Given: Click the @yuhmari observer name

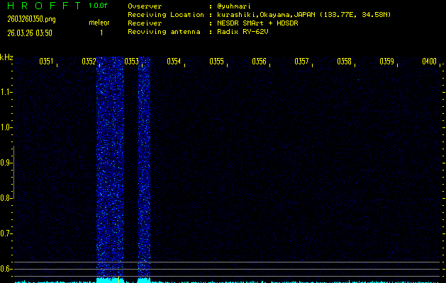Looking at the screenshot, I should (x=234, y=6).
